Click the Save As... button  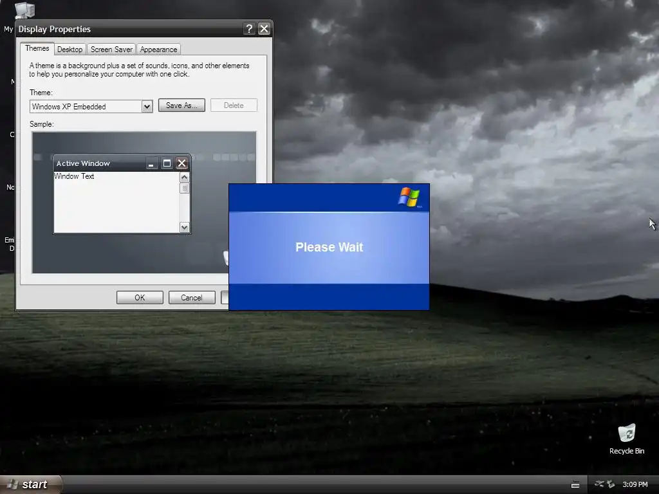pos(181,105)
